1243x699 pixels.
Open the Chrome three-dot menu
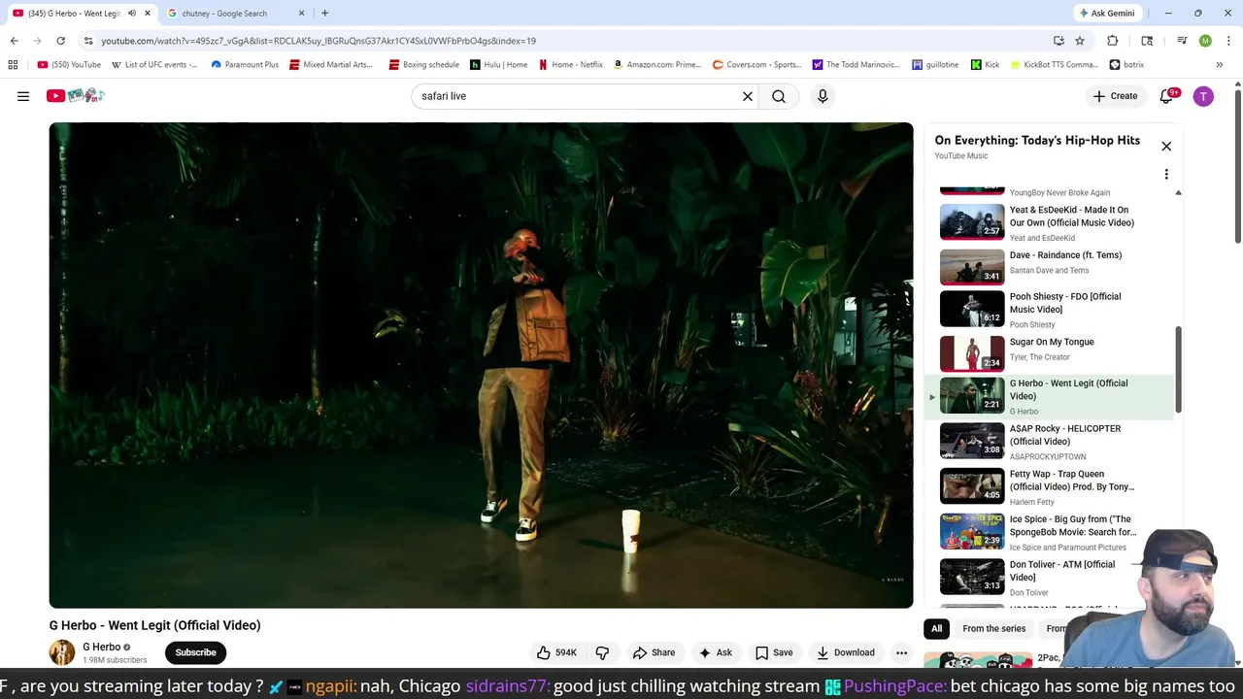click(1229, 41)
